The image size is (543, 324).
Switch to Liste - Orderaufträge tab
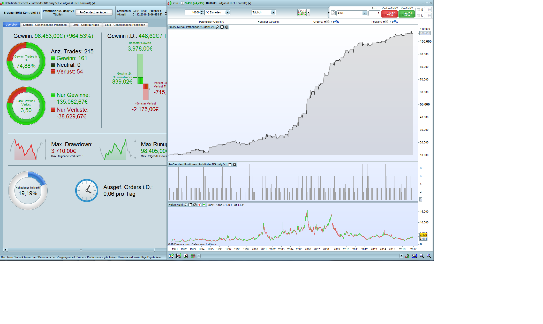pyautogui.click(x=86, y=25)
